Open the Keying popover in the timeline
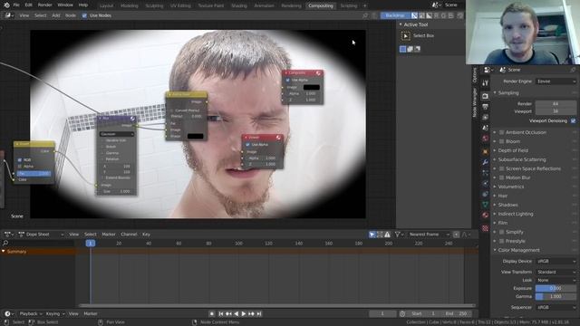 coord(55,314)
